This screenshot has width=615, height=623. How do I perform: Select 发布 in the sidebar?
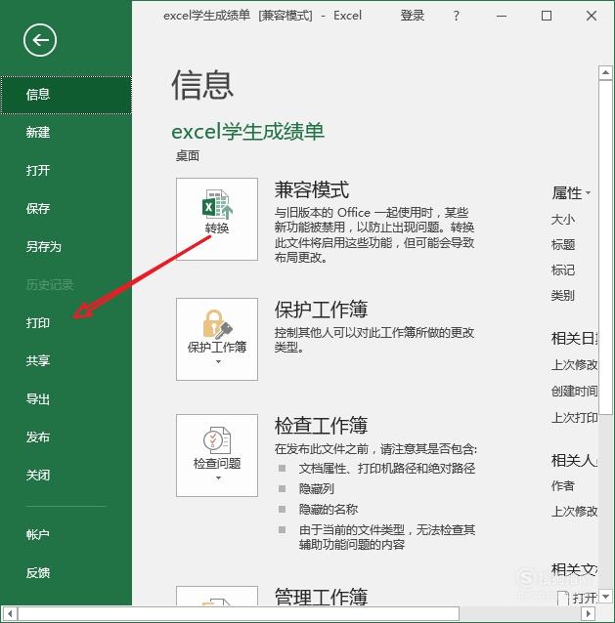(66, 437)
